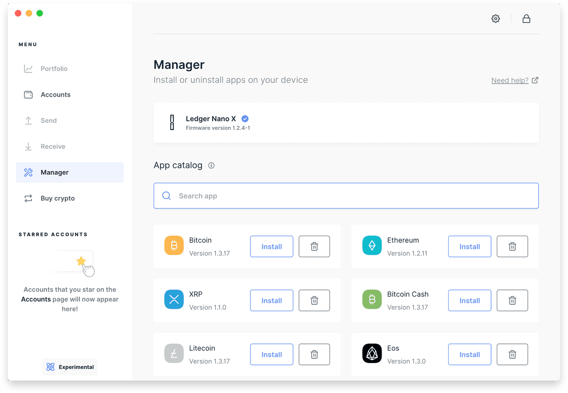The image size is (568, 393).
Task: Click the Buy crypto exchange icon
Action: pos(29,198)
